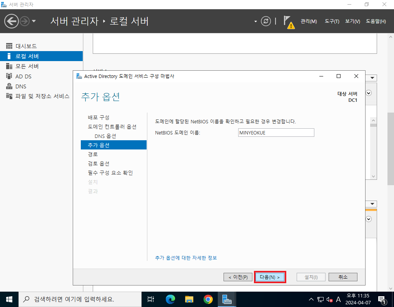Viewport: 394px width, 307px height.
Task: Go to 검토 옵션 wizard step
Action: coord(98,164)
